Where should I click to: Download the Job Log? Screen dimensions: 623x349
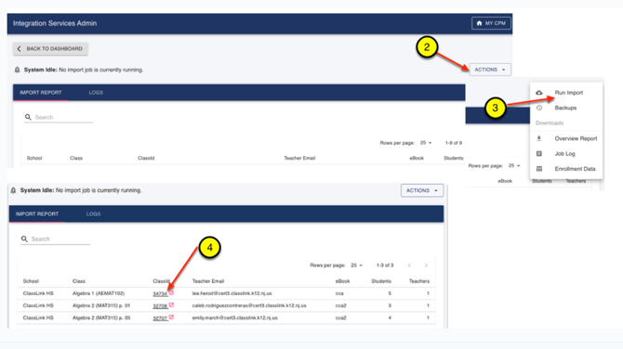point(564,153)
